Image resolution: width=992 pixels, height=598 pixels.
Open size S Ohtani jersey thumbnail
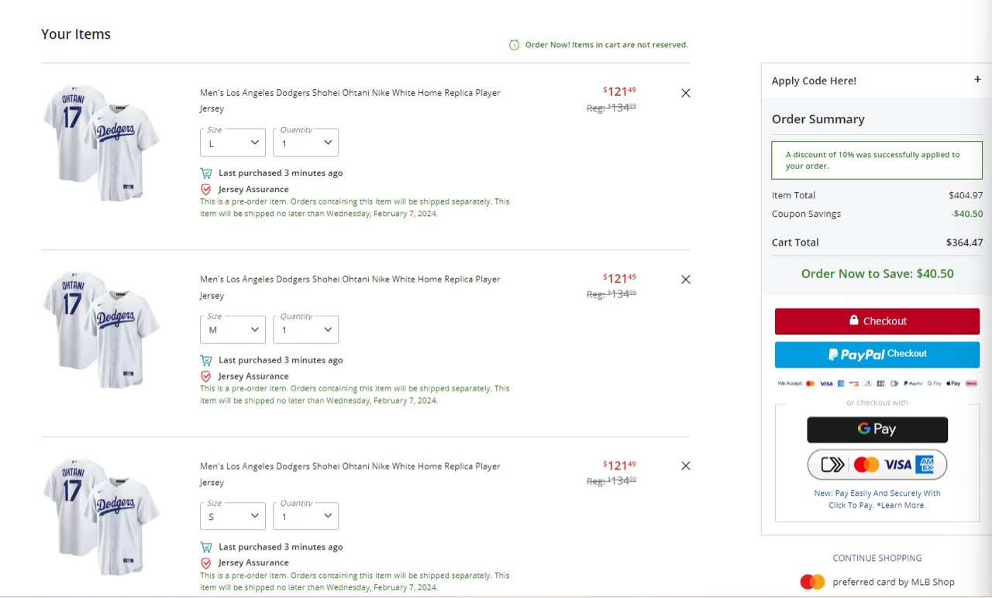(101, 516)
